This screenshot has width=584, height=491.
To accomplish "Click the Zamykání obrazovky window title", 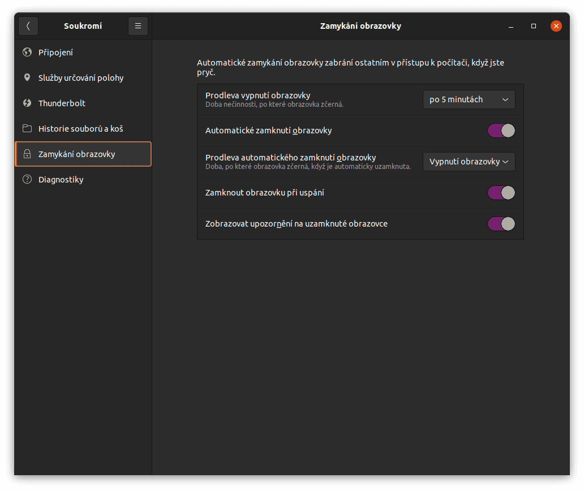I will click(360, 25).
